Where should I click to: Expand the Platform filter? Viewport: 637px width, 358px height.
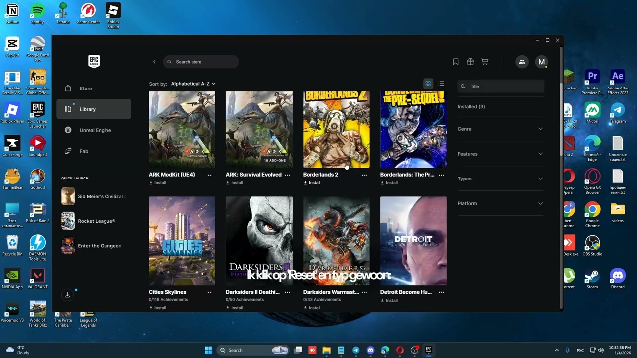pyautogui.click(x=501, y=203)
